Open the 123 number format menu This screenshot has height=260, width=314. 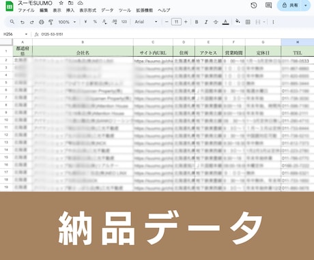pyautogui.click(x=124, y=22)
